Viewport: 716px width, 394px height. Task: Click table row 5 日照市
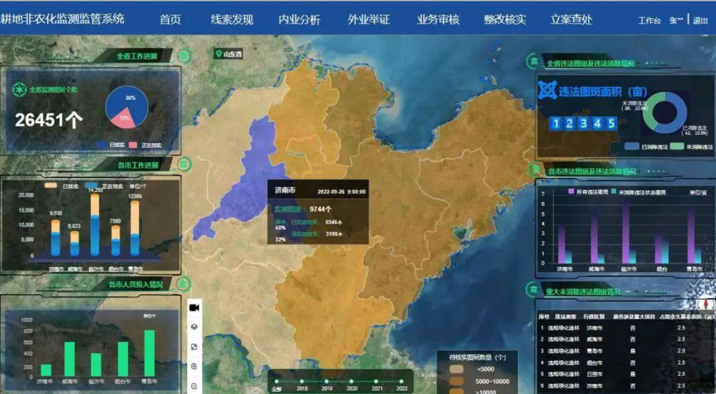625,374
